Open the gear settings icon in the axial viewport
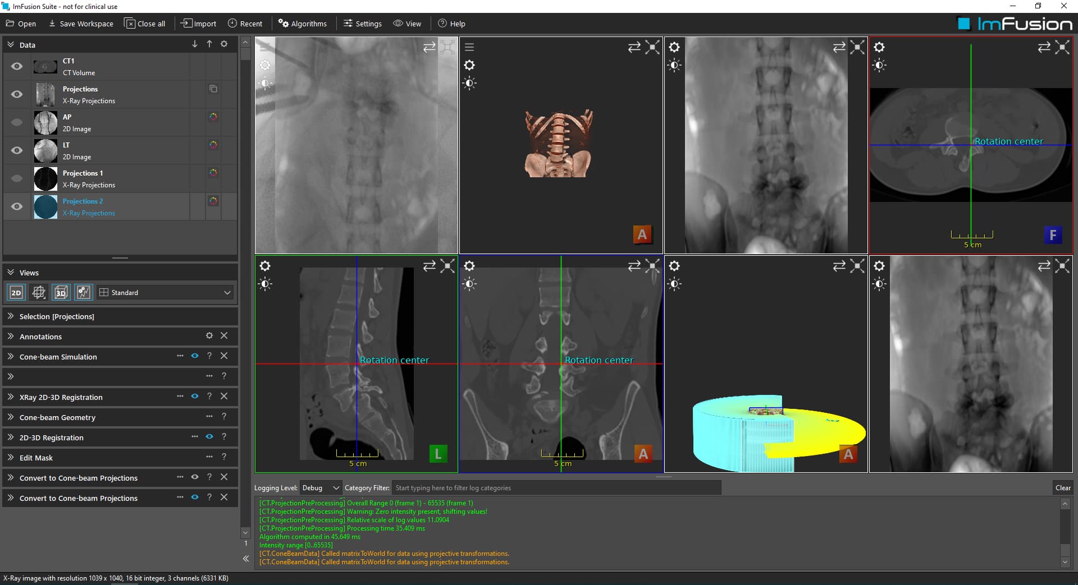1078x585 pixels. pos(879,48)
